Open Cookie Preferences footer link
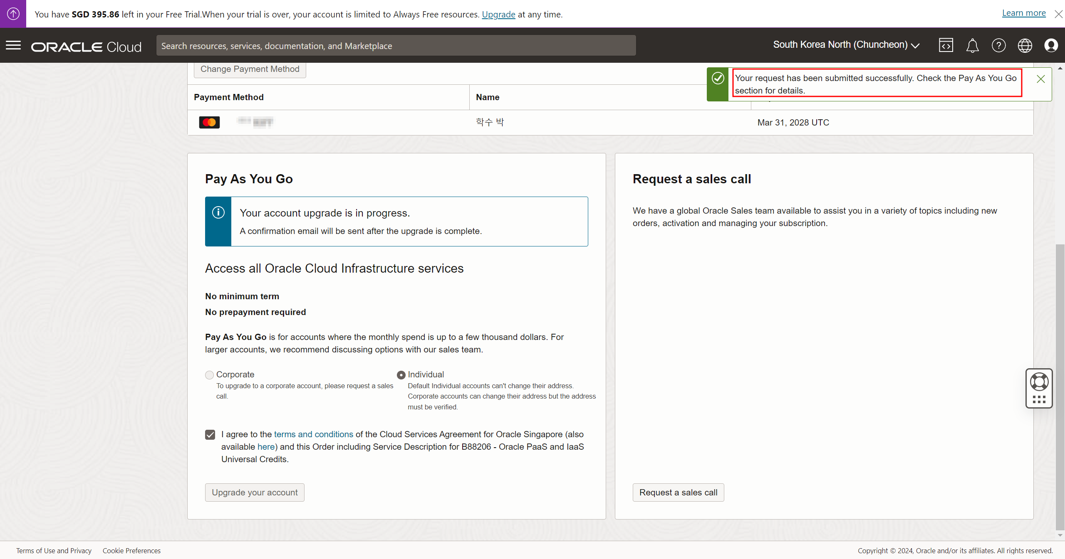Screen dimensions: 1065x559 131,551
